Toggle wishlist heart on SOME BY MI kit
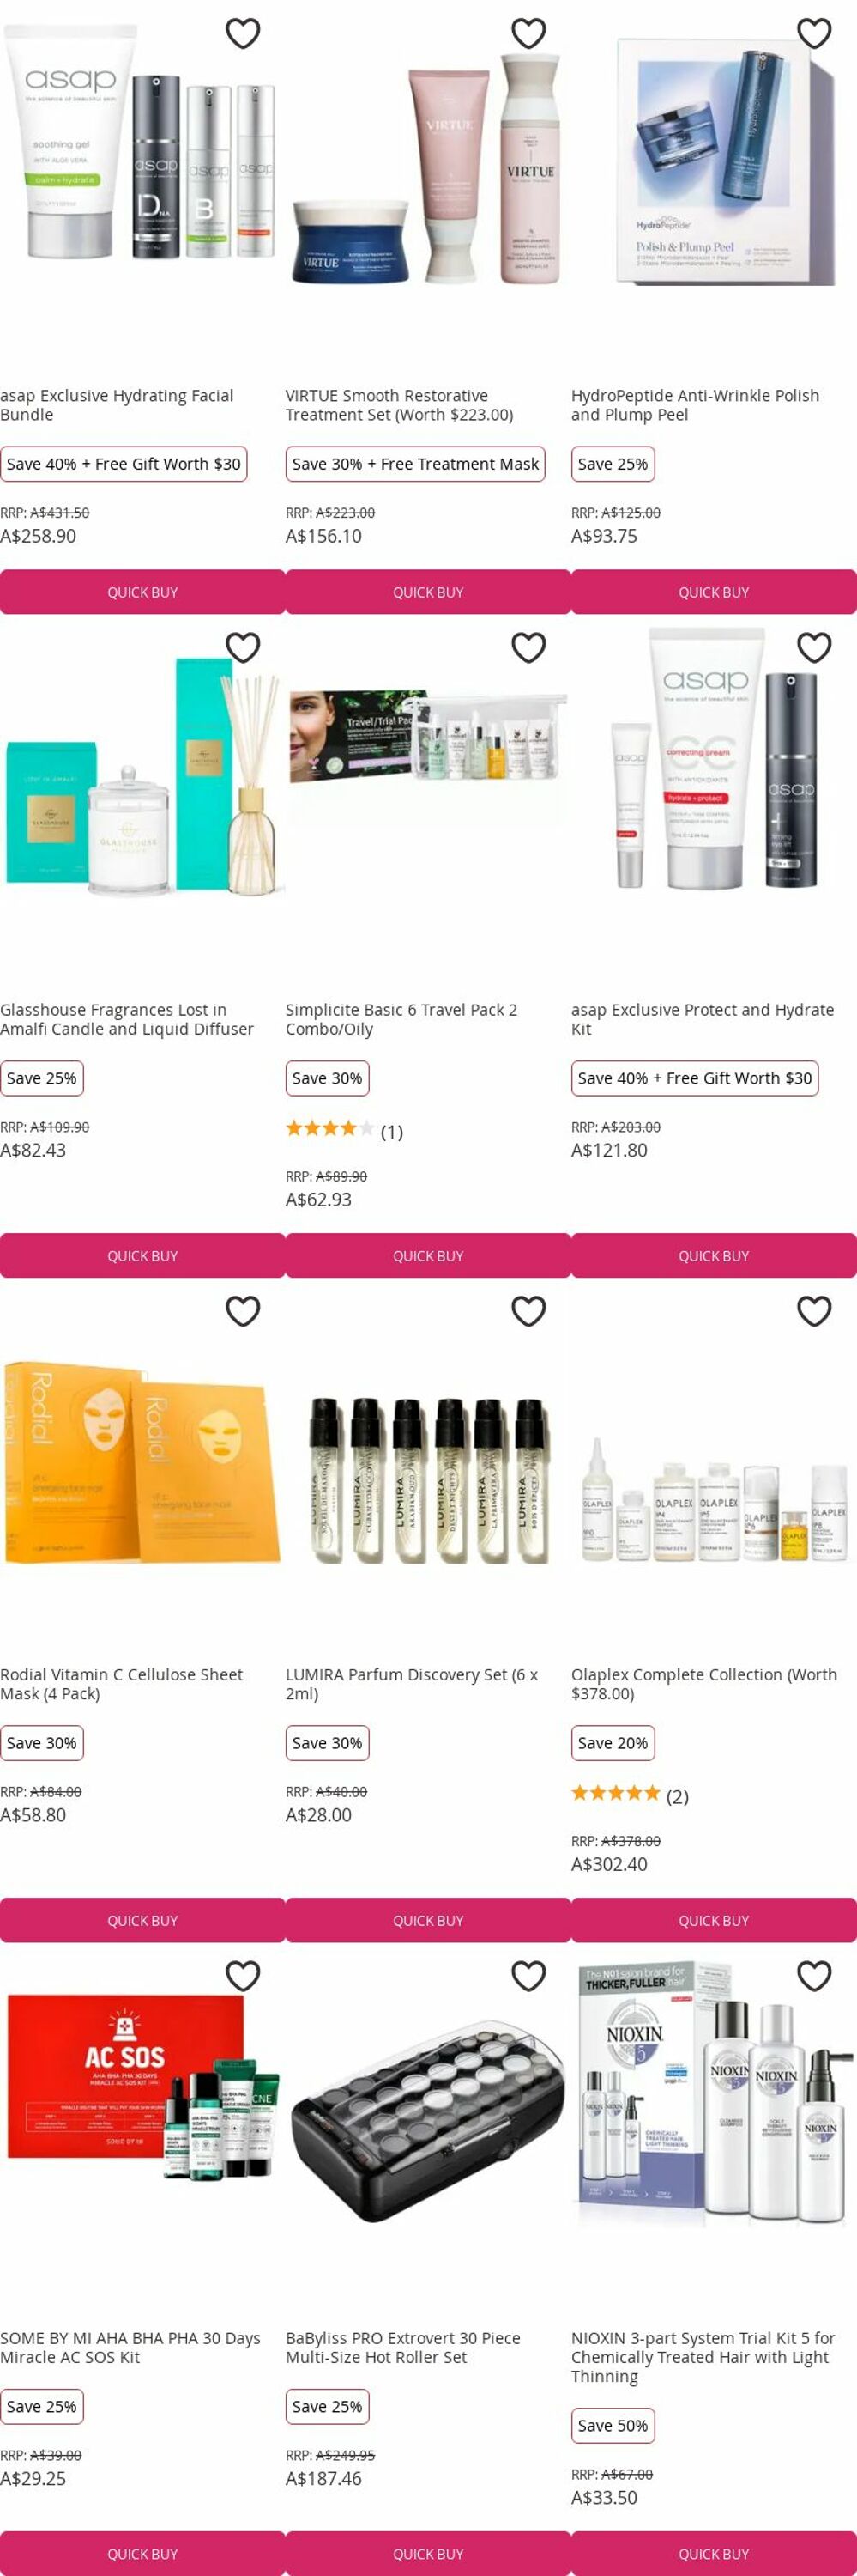 [243, 1976]
